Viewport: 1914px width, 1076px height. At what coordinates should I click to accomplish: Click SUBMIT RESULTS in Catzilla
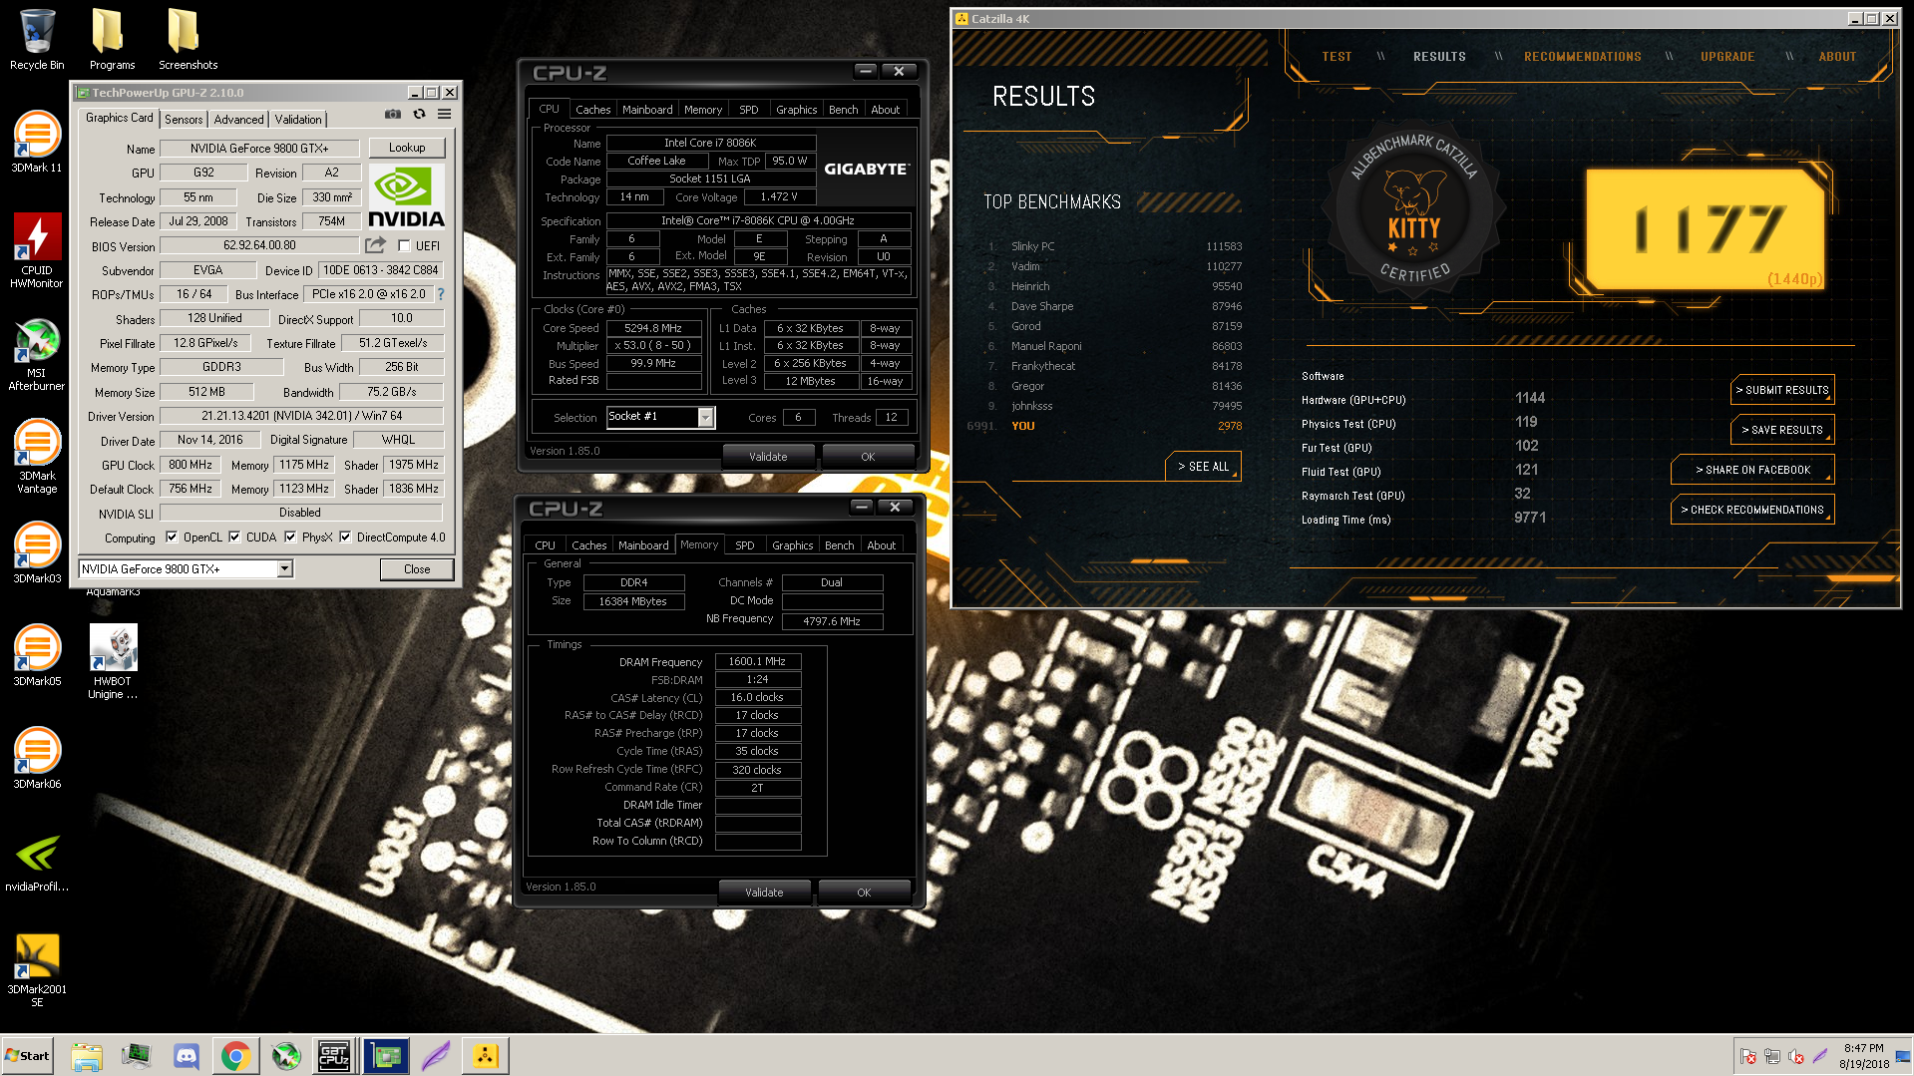[x=1781, y=390]
